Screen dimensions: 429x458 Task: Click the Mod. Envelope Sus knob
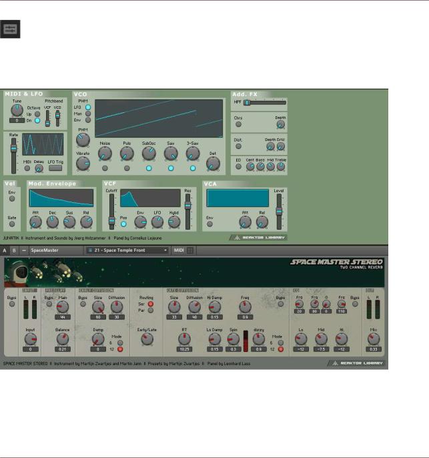(x=69, y=222)
